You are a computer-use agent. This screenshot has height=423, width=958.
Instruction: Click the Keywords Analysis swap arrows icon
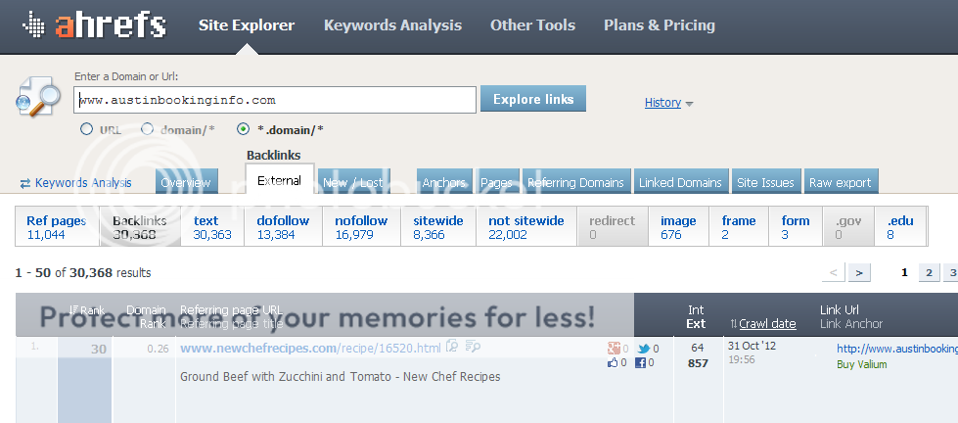click(x=25, y=183)
